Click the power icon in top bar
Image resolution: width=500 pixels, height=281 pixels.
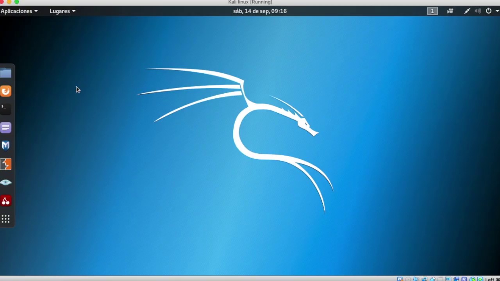[x=488, y=11]
